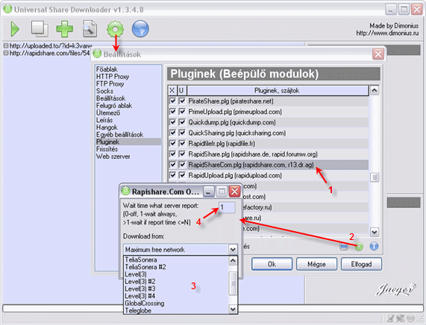Select HTTP Proxy settings category

tap(113, 77)
